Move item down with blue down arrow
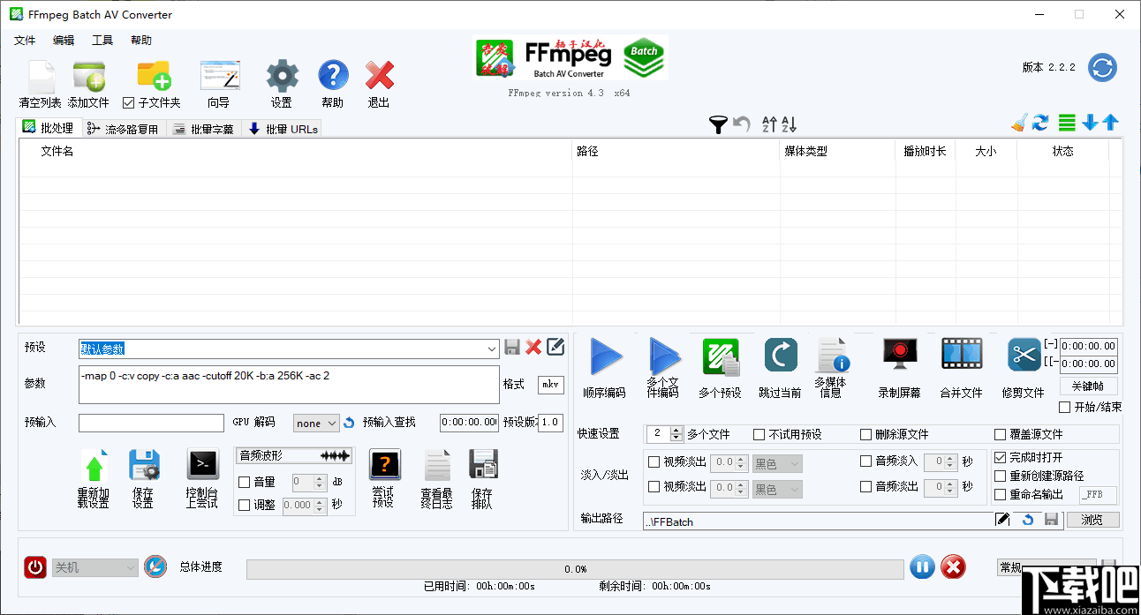 tap(1090, 123)
